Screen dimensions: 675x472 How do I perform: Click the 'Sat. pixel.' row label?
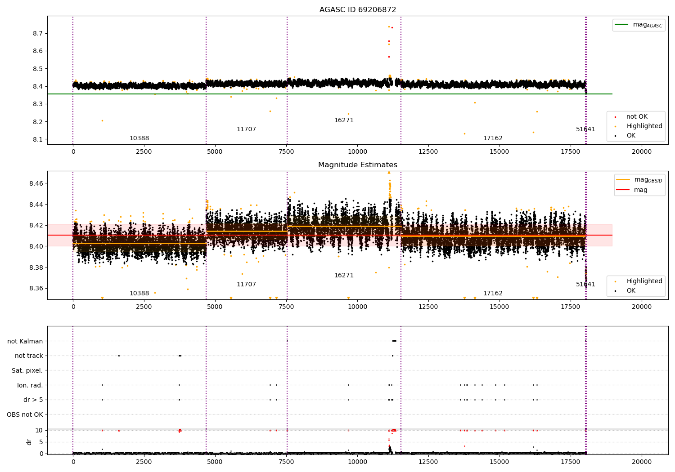click(27, 370)
